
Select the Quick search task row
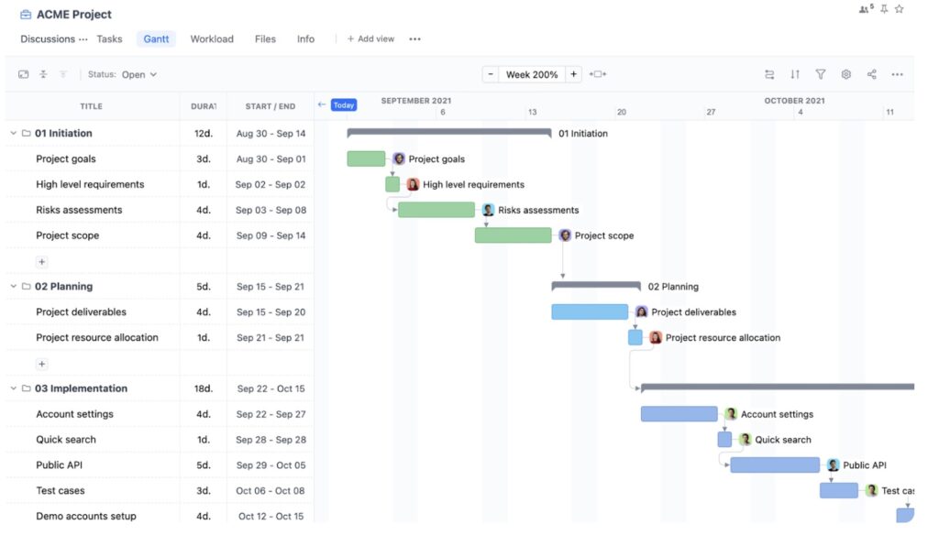[x=160, y=440]
